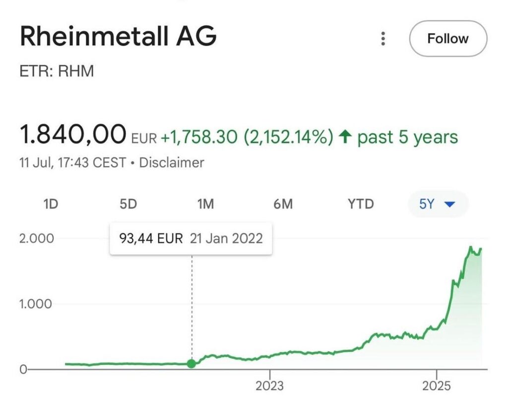Click the 2023 x-axis label
This screenshot has width=508, height=411.
coord(269,386)
